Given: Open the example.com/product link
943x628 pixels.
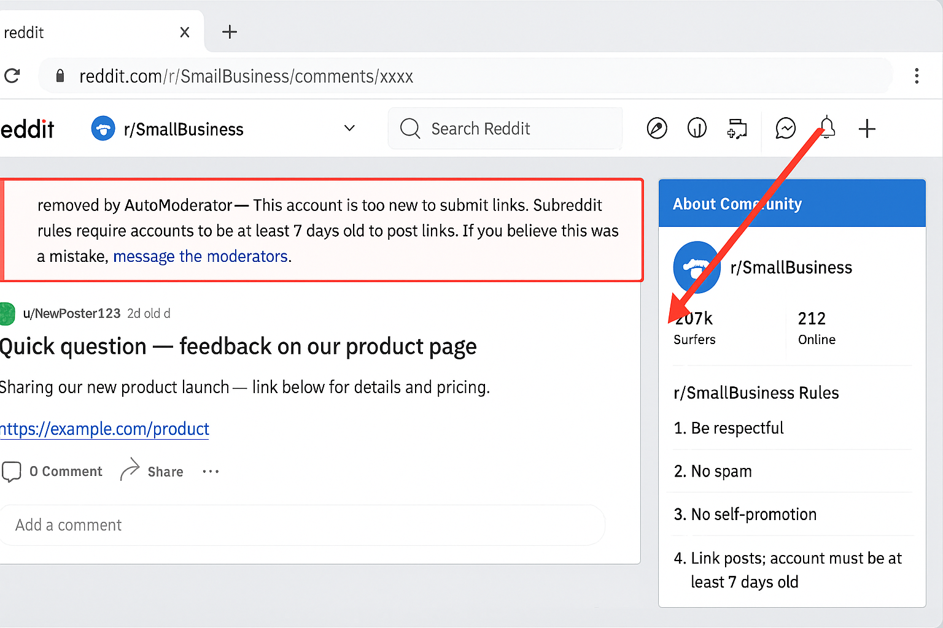Looking at the screenshot, I should click(104, 429).
